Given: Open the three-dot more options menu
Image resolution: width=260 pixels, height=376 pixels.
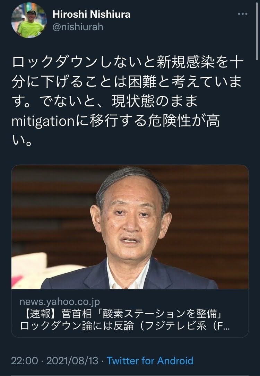Looking at the screenshot, I should pyautogui.click(x=242, y=14).
